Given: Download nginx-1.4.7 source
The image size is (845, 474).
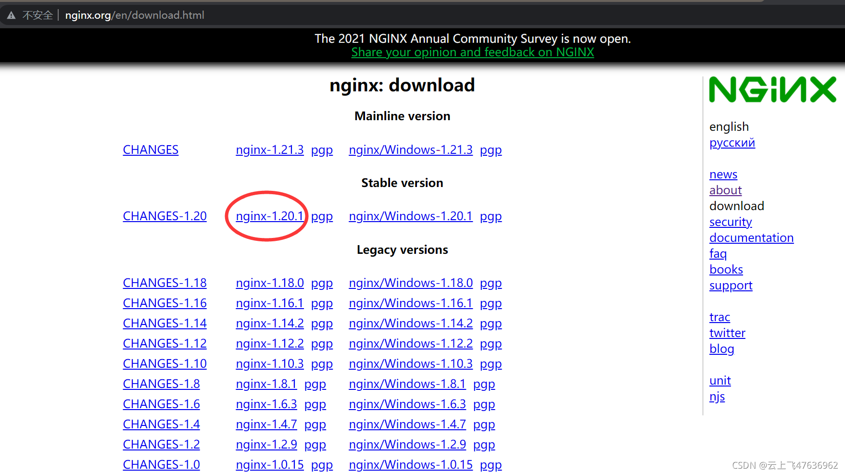Looking at the screenshot, I should coord(266,424).
